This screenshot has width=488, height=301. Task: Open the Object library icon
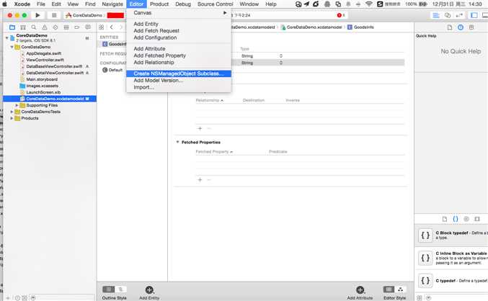(x=466, y=219)
